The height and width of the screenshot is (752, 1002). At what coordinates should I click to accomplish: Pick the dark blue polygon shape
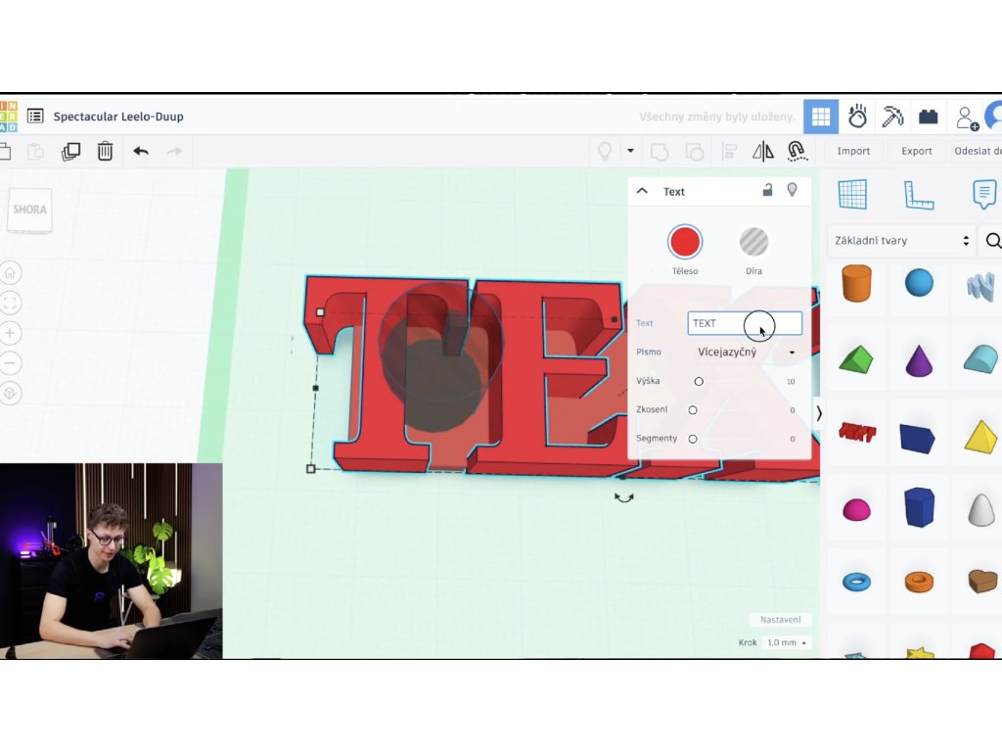coord(919,507)
